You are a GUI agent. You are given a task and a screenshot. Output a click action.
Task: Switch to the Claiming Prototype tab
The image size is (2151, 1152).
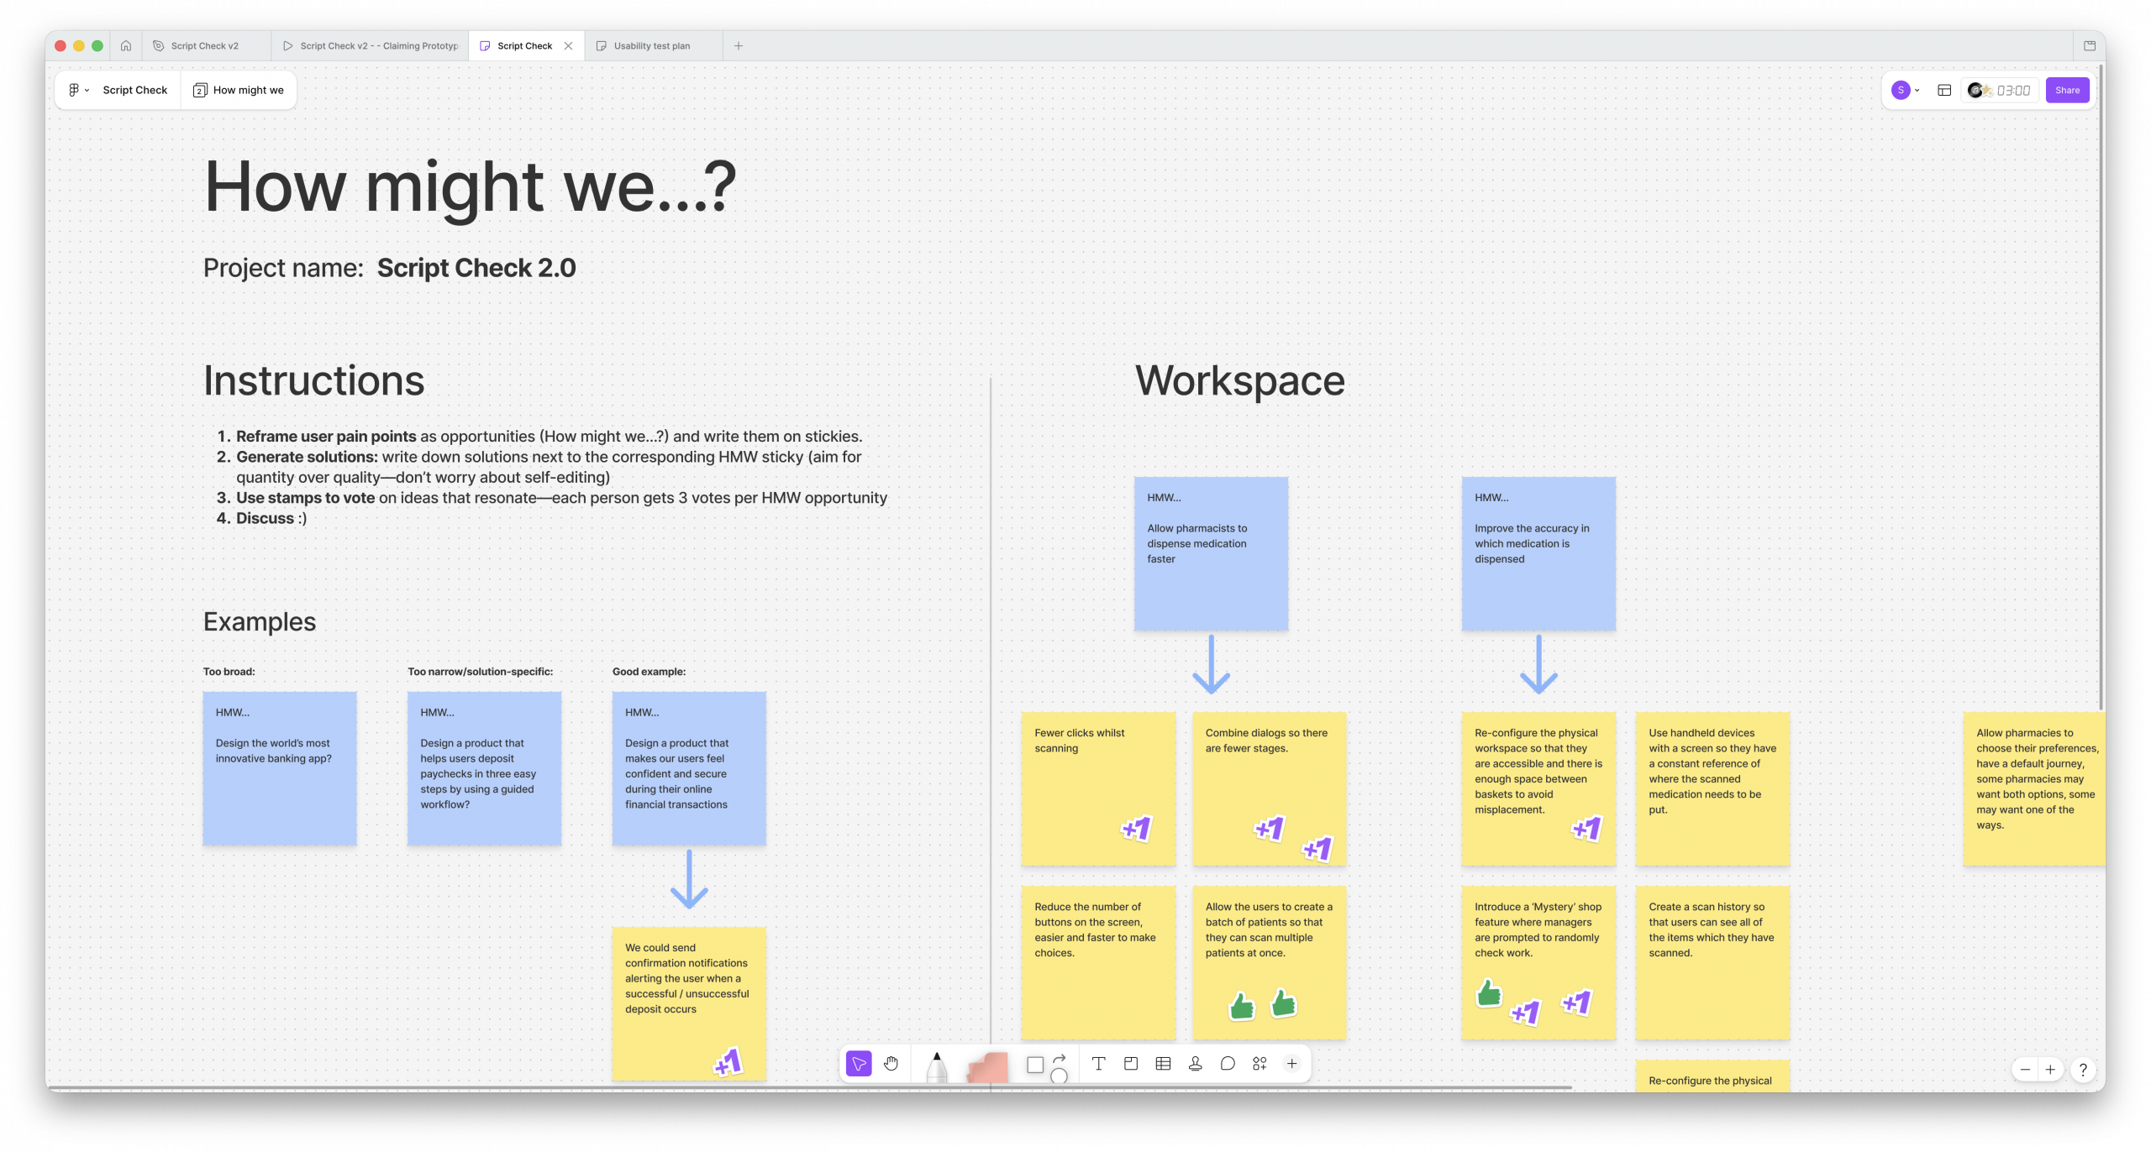pos(371,46)
